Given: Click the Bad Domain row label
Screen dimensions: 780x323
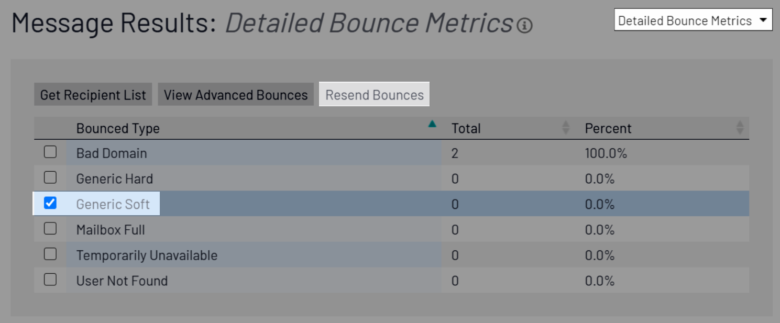Looking at the screenshot, I should pos(112,153).
